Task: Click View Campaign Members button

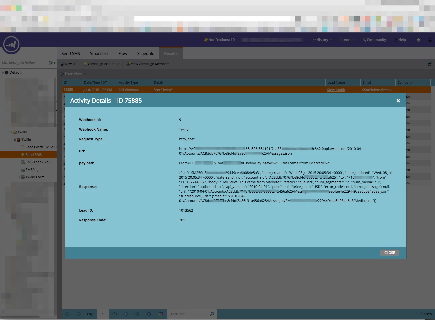Action: coord(148,64)
